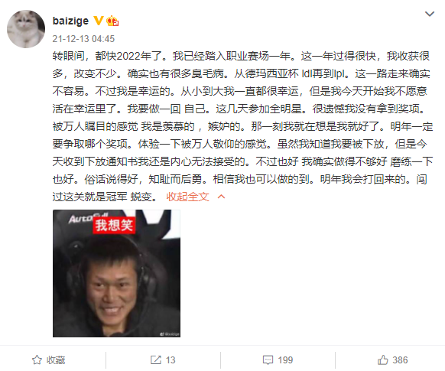Click the crown membership badge icon
Image resolution: width=445 pixels, height=371 pixels.
[x=112, y=21]
